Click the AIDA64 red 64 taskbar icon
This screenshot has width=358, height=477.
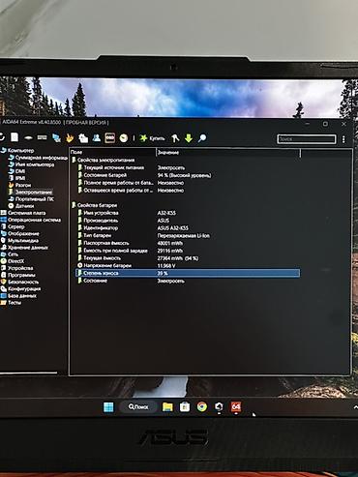tap(236, 407)
